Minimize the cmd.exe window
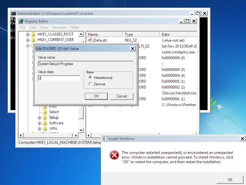The width and height of the screenshot is (246, 185). [192, 14]
